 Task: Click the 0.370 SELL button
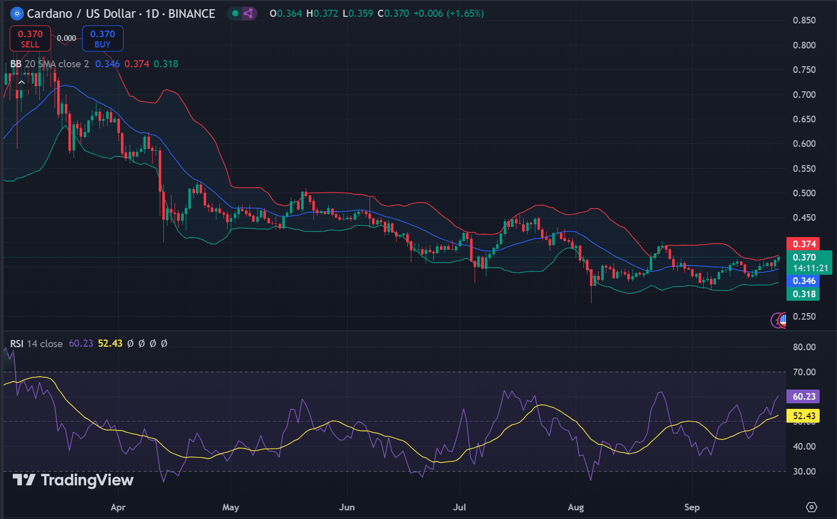click(30, 39)
